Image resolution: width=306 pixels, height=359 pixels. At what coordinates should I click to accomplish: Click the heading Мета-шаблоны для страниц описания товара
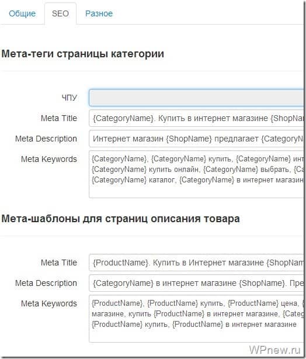pyautogui.click(x=120, y=219)
